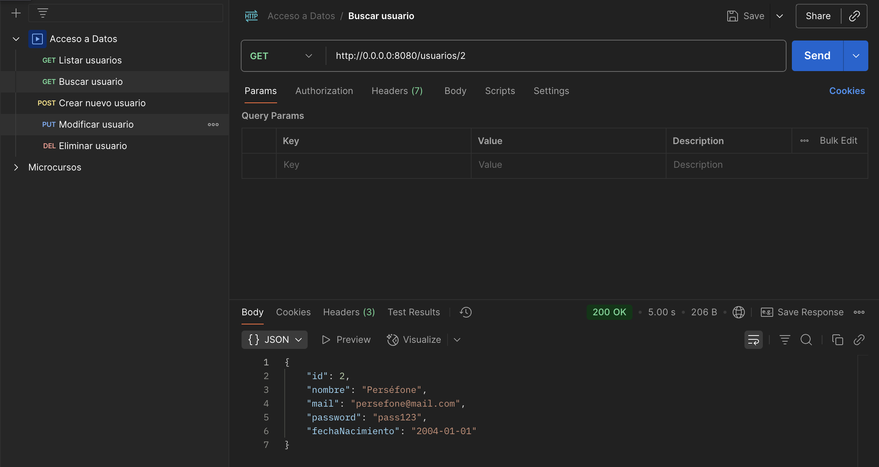
Task: Select the response Body tab
Action: coord(253,312)
